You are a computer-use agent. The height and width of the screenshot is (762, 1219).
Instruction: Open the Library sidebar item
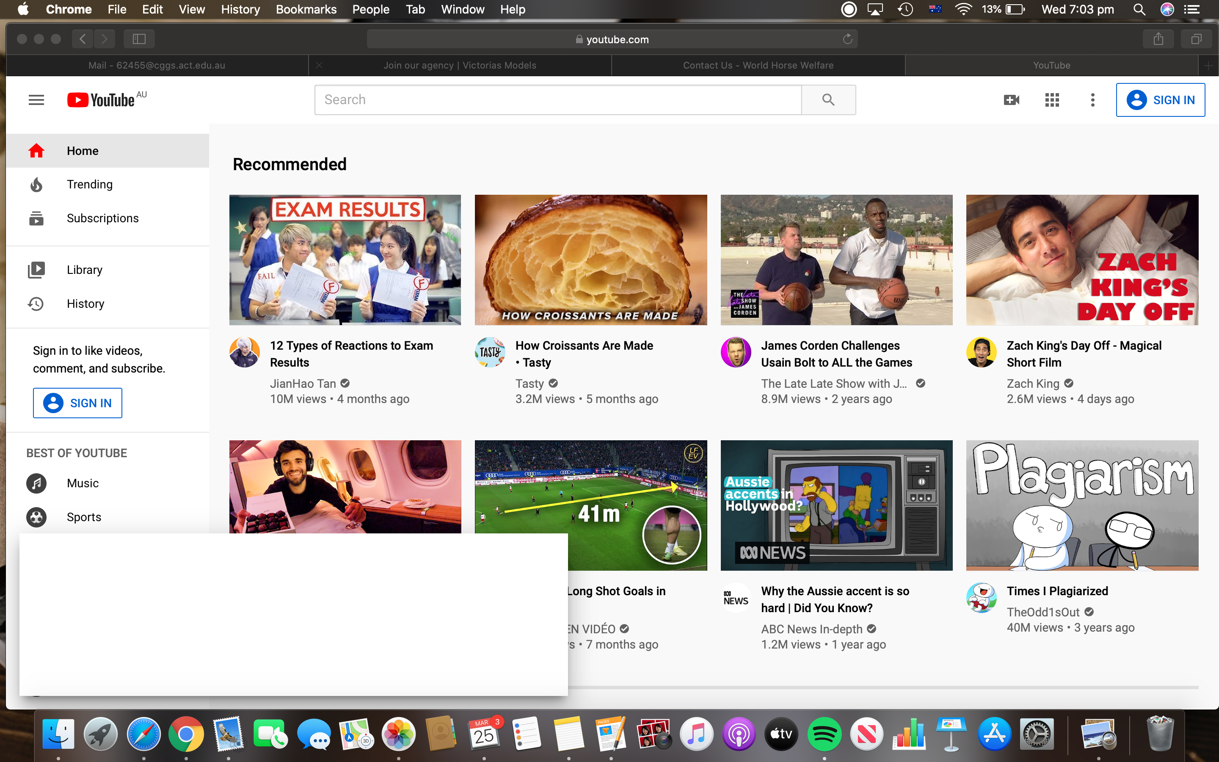pos(84,270)
